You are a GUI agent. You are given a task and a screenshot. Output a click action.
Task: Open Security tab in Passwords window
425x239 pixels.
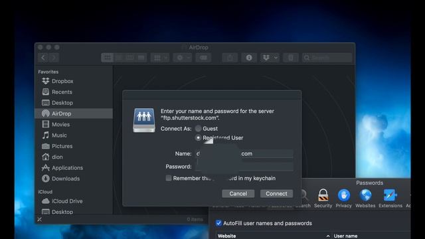pos(323,198)
